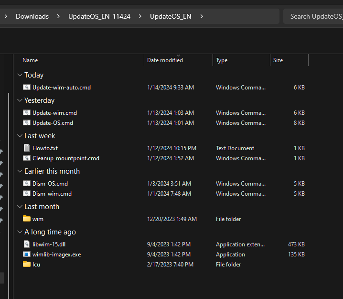Select the Howto.txt file name
Viewport: 343px width, 299px height.
pyautogui.click(x=45, y=148)
